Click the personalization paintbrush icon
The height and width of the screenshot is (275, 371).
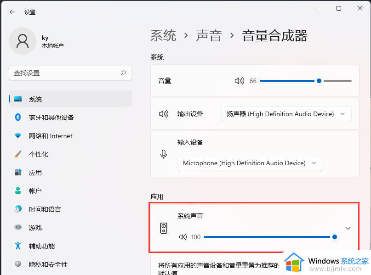[x=18, y=154]
